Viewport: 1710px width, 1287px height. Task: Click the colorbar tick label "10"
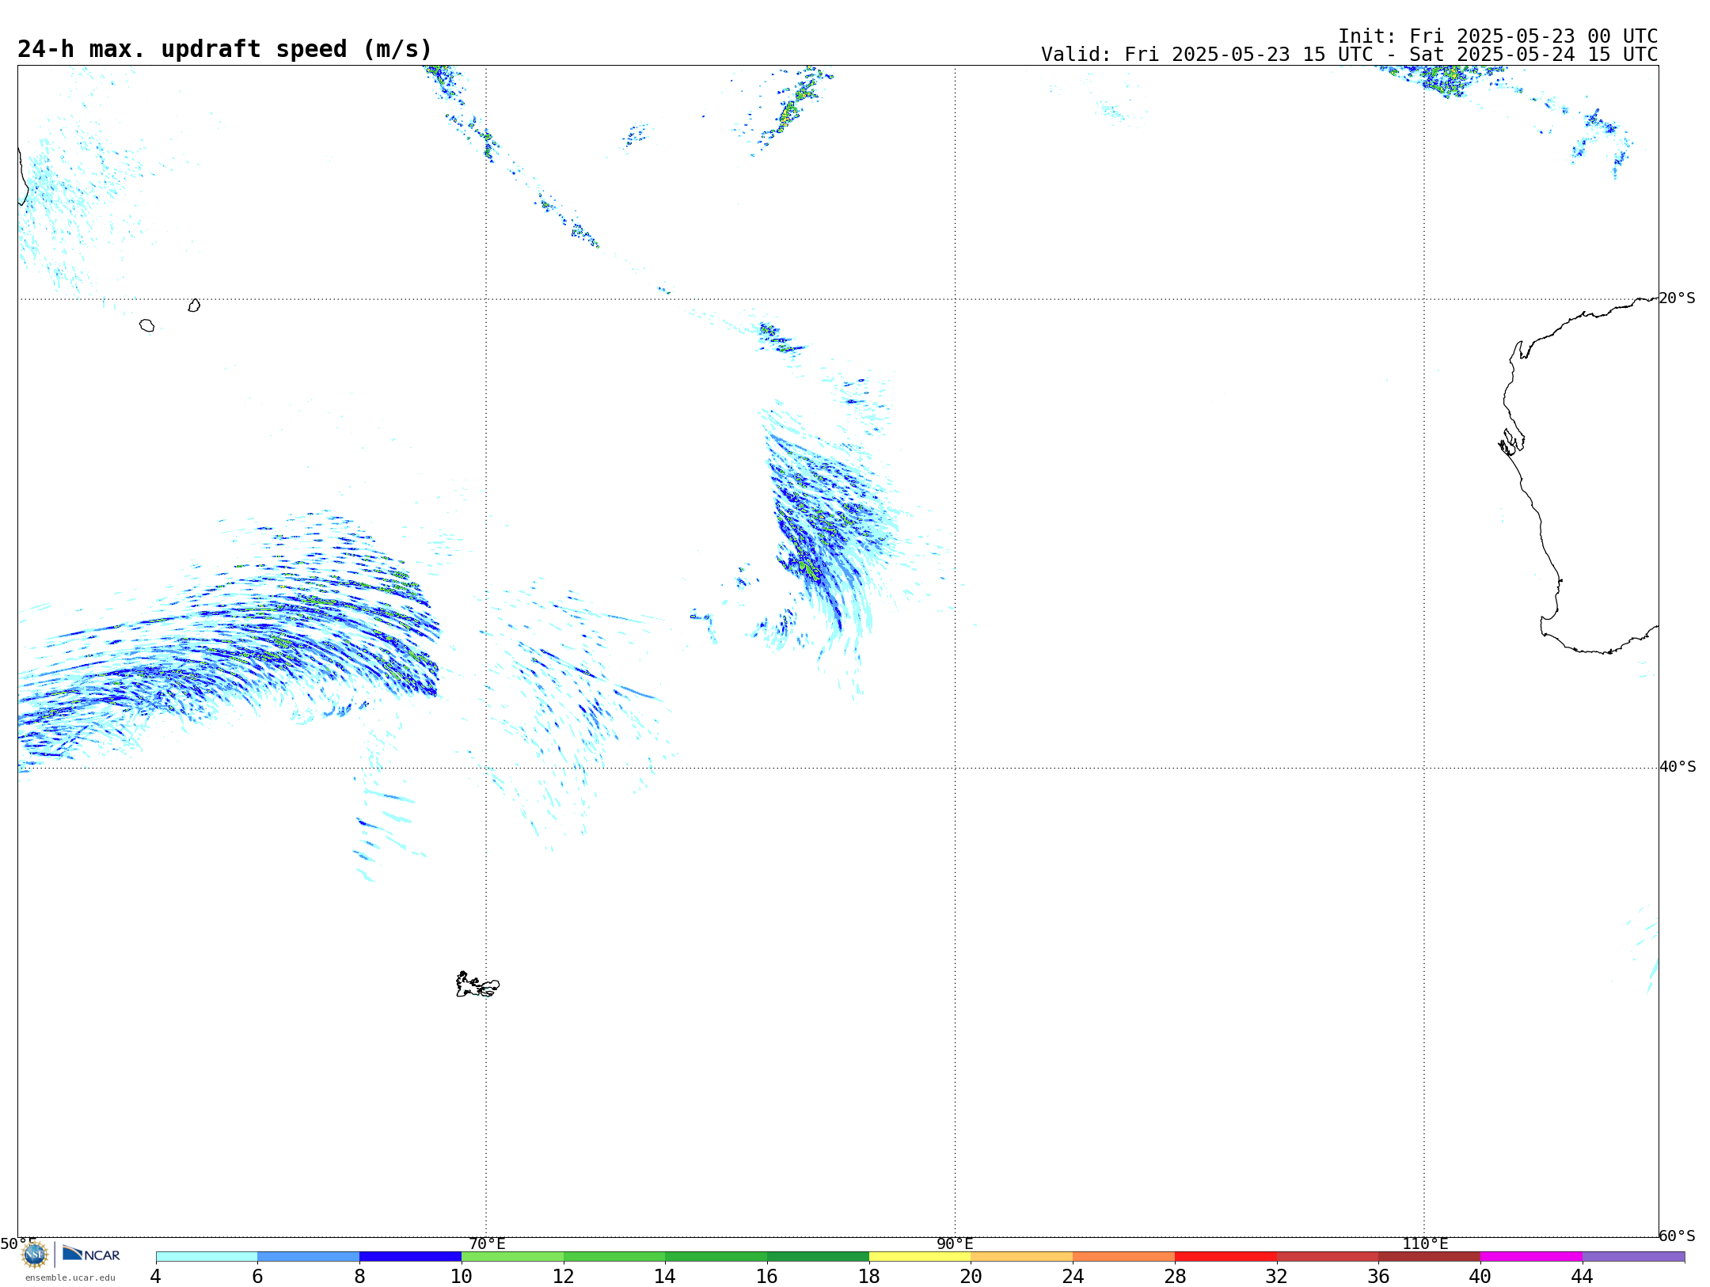tap(462, 1276)
